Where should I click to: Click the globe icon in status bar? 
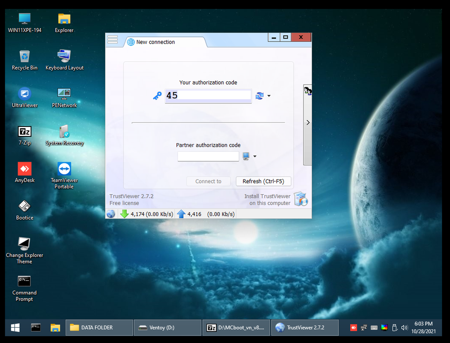[111, 214]
